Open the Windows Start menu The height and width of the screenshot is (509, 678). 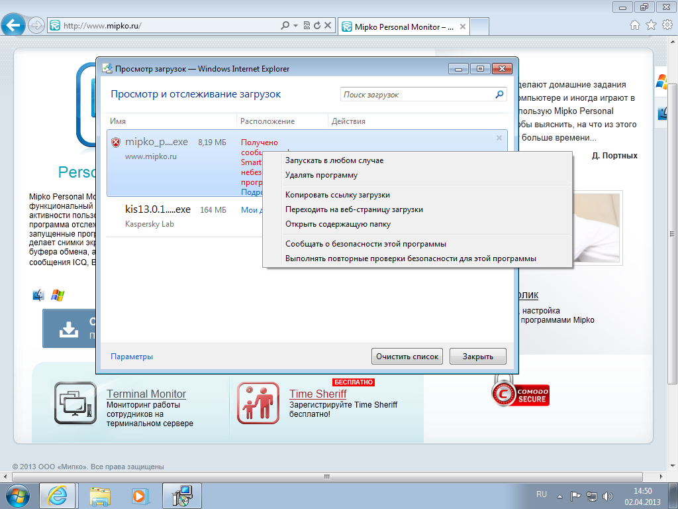point(18,496)
